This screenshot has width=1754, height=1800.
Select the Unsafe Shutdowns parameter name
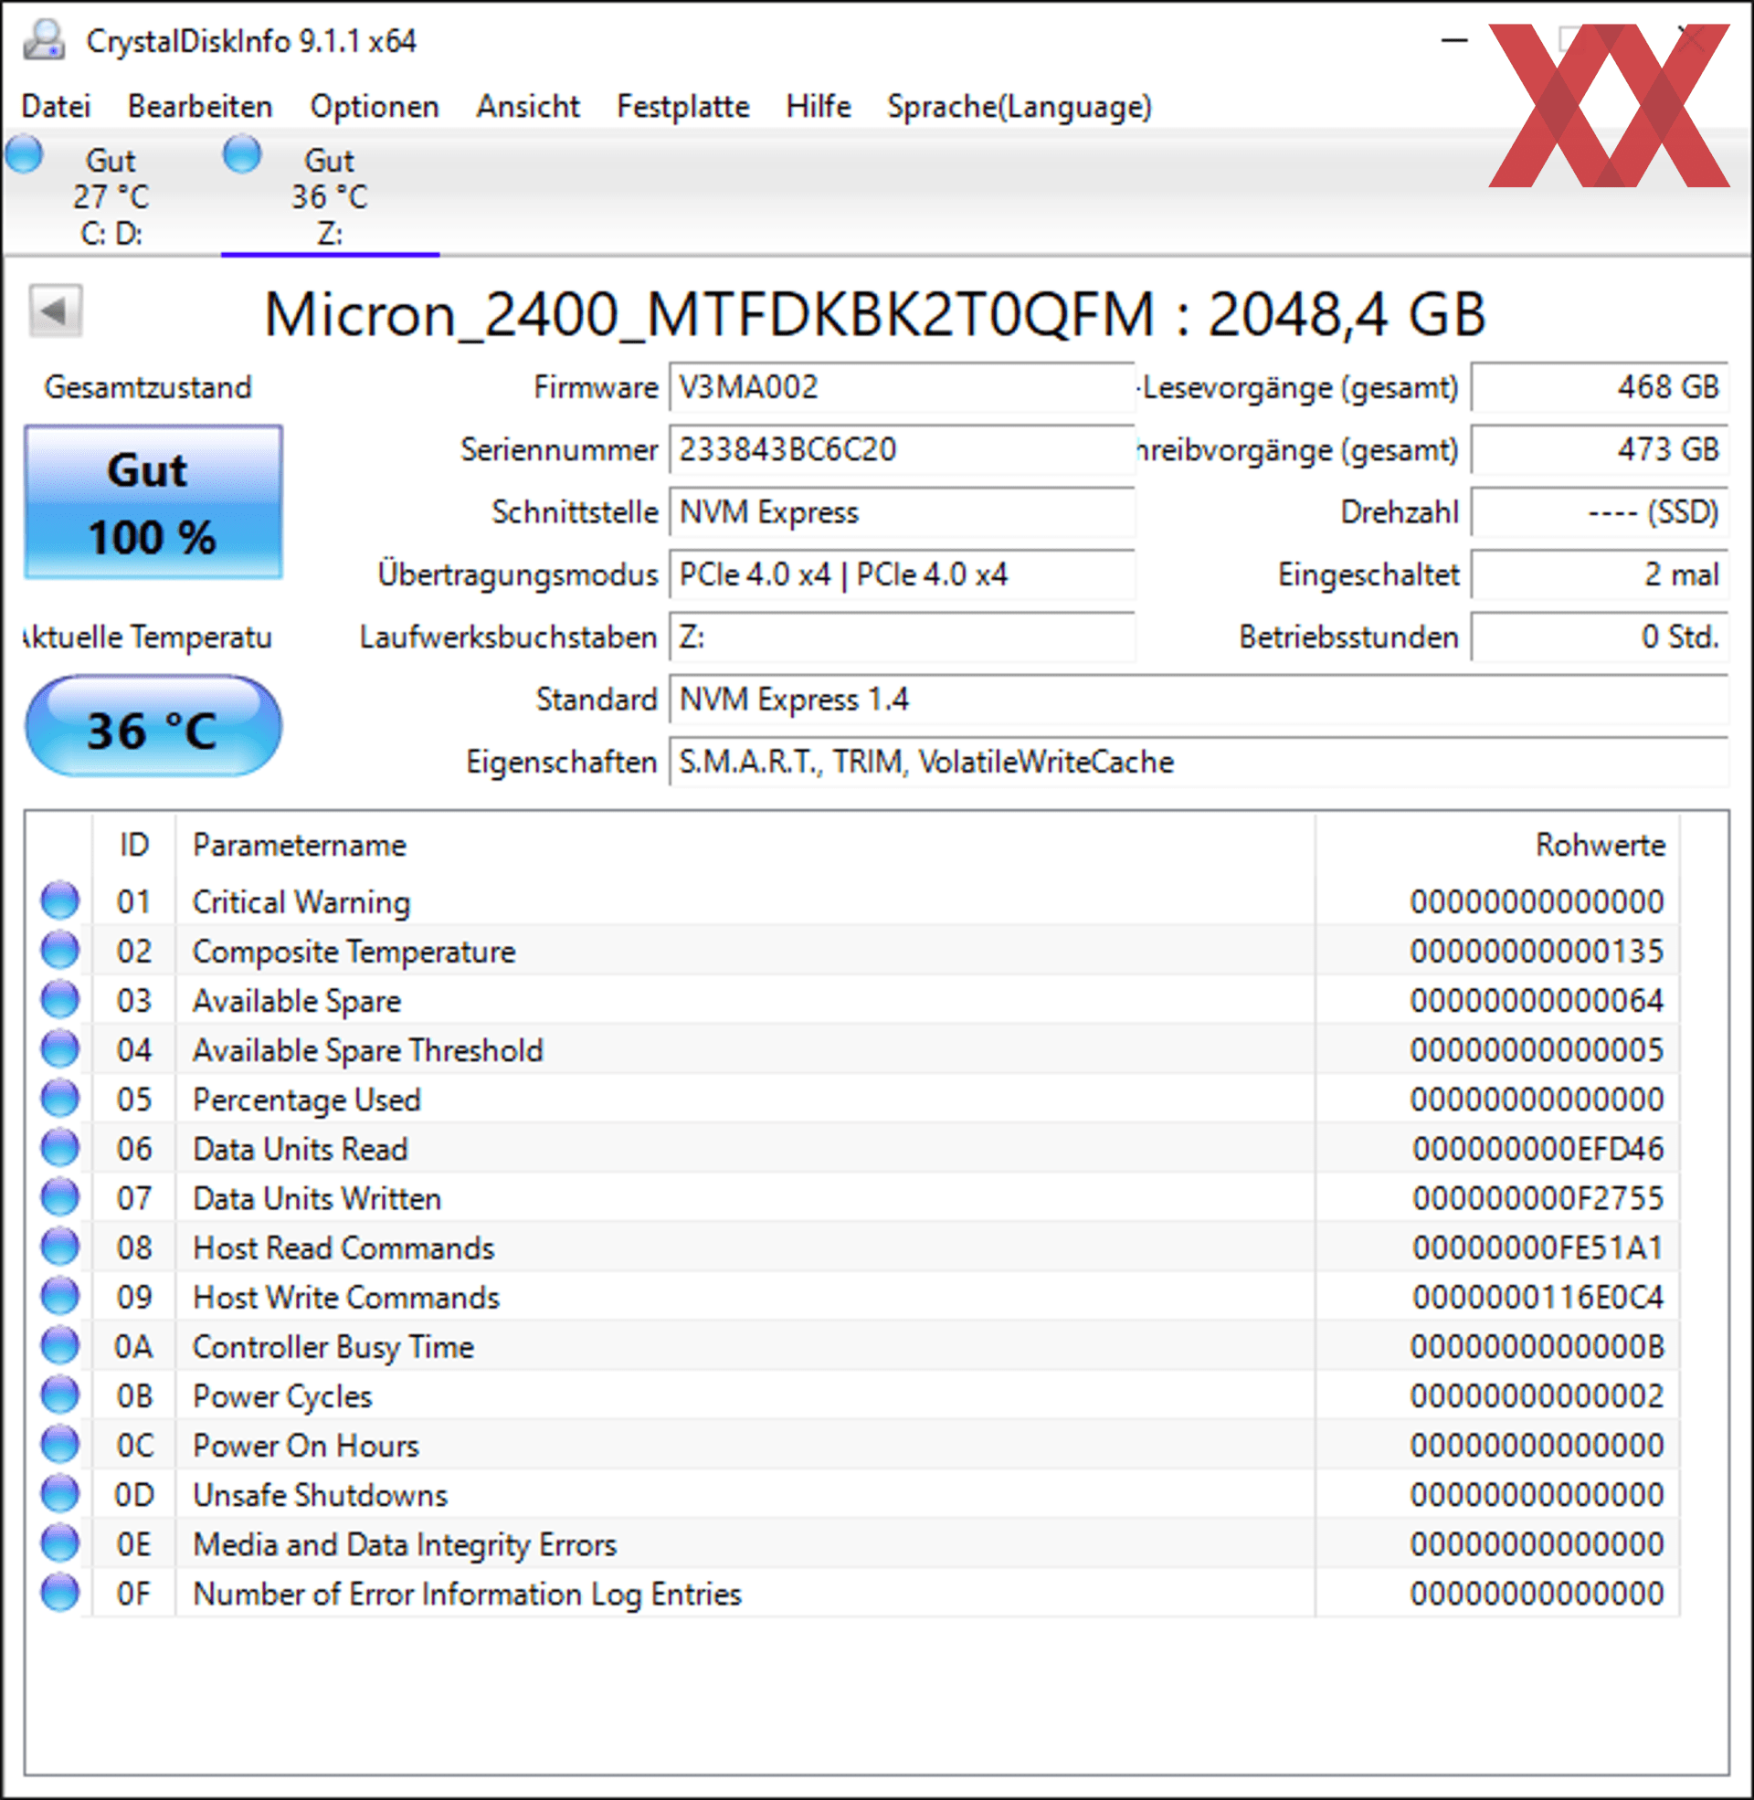click(x=320, y=1495)
